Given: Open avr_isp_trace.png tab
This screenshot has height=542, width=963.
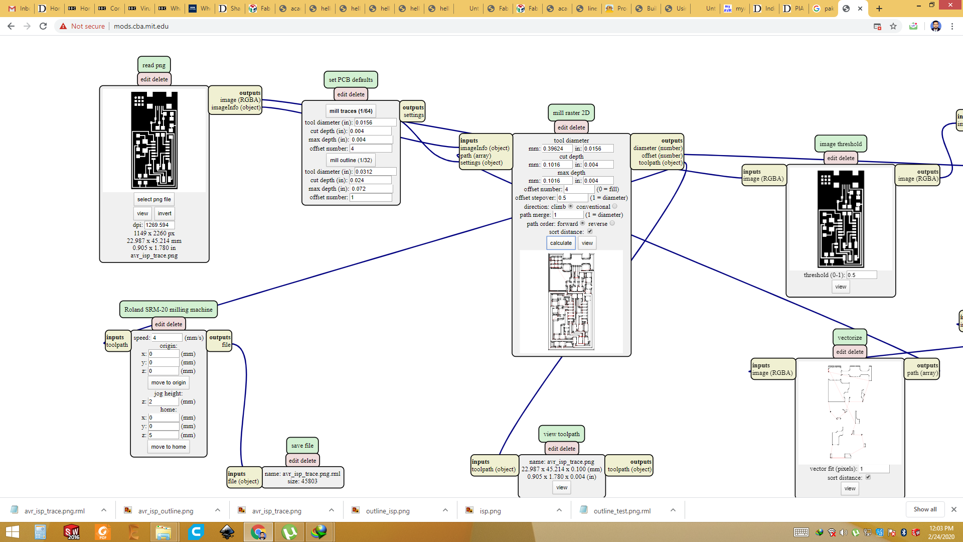Looking at the screenshot, I should coord(276,510).
